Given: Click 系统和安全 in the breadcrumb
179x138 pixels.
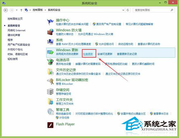Looking at the screenshot, I should (54, 10).
